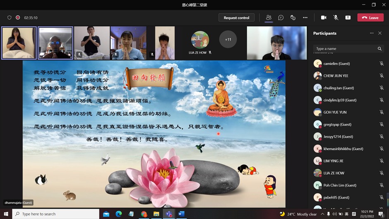Switch to Microsoft Teams taskbar icon

point(169,214)
